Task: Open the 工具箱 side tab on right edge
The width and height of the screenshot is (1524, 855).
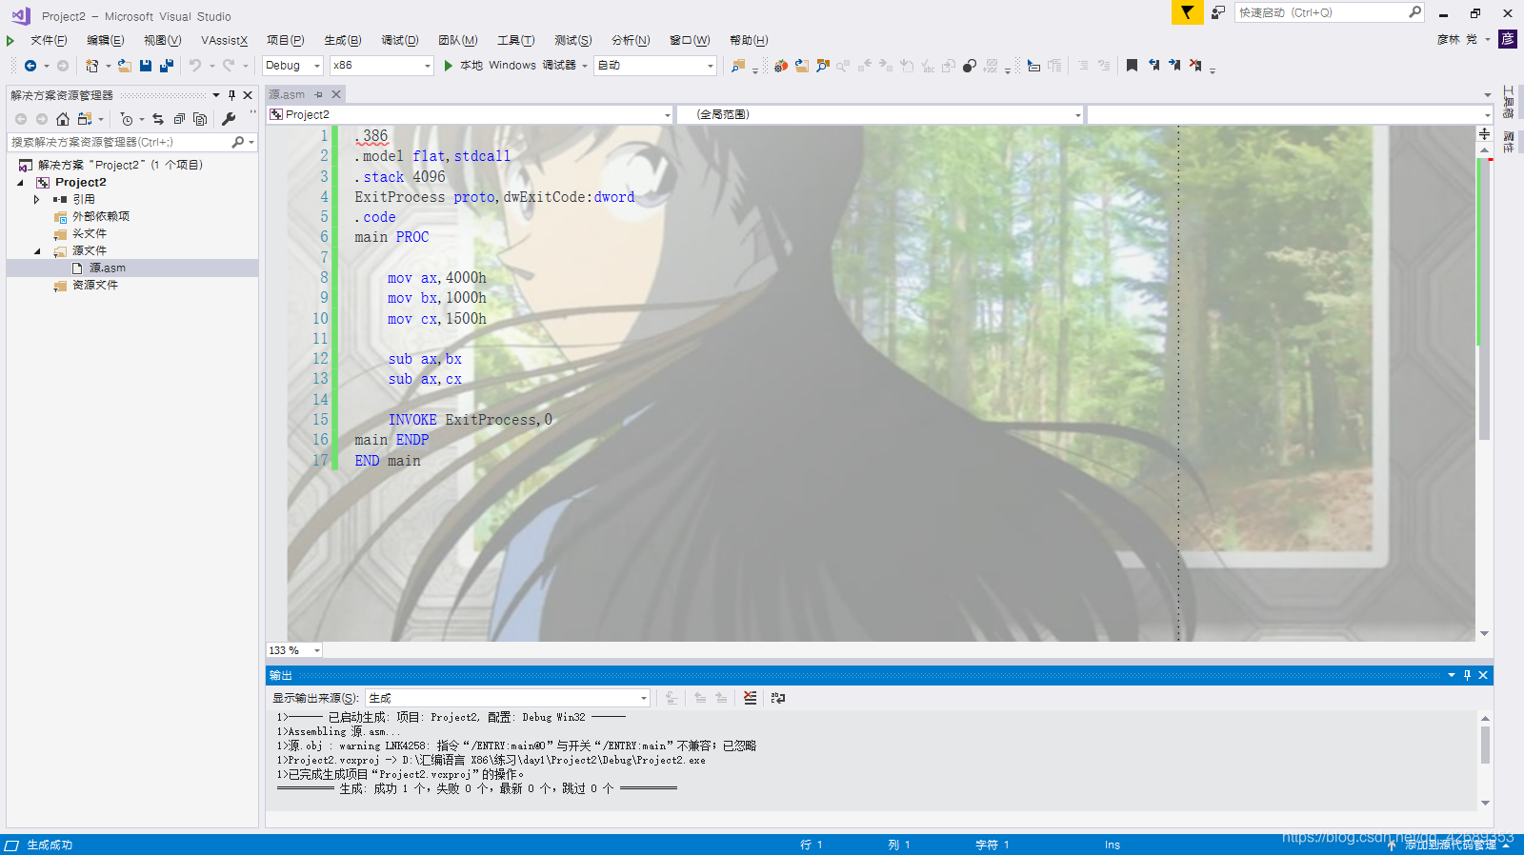Action: point(1509,103)
